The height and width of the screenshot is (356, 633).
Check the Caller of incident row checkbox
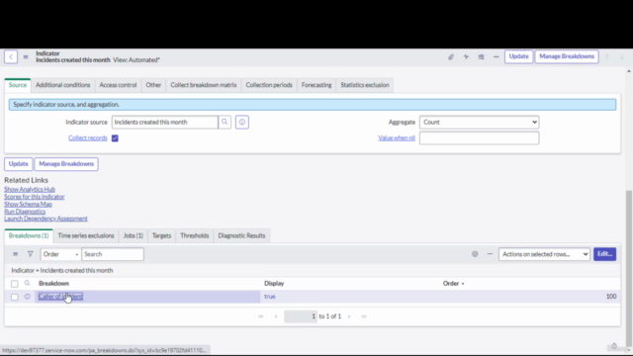pos(15,297)
